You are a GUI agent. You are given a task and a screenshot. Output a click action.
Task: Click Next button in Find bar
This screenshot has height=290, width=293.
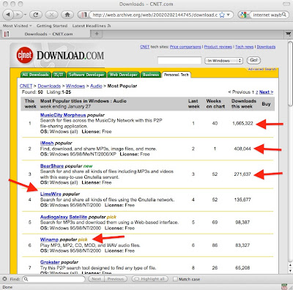coord(96,279)
